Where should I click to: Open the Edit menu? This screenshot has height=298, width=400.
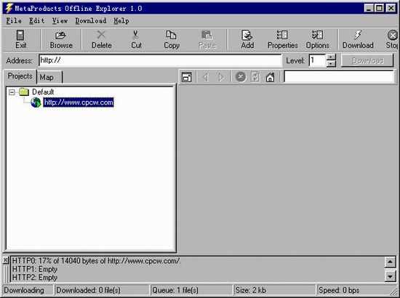(x=37, y=20)
